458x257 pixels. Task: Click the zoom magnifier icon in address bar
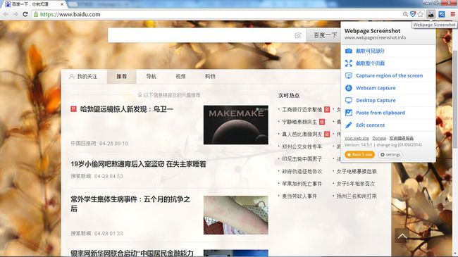pos(405,14)
